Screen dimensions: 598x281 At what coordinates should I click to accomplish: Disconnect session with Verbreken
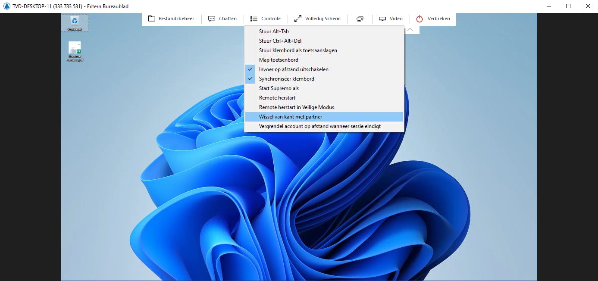click(x=433, y=19)
